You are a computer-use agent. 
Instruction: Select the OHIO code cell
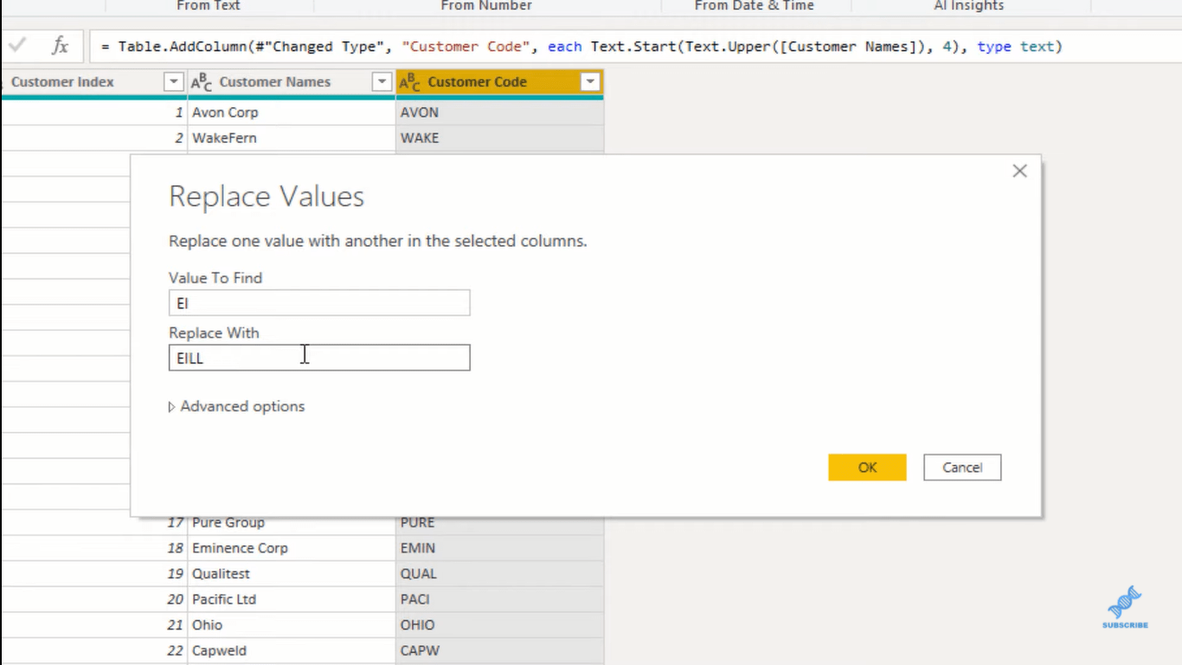click(x=499, y=625)
